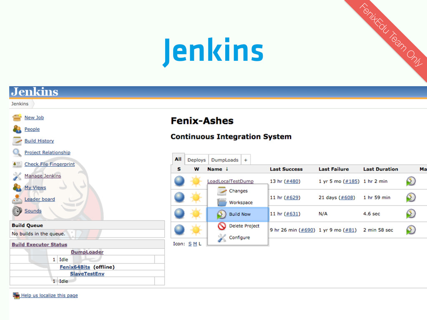Click schedule build icon in #690 row
The height and width of the screenshot is (320, 427).
[x=411, y=230]
